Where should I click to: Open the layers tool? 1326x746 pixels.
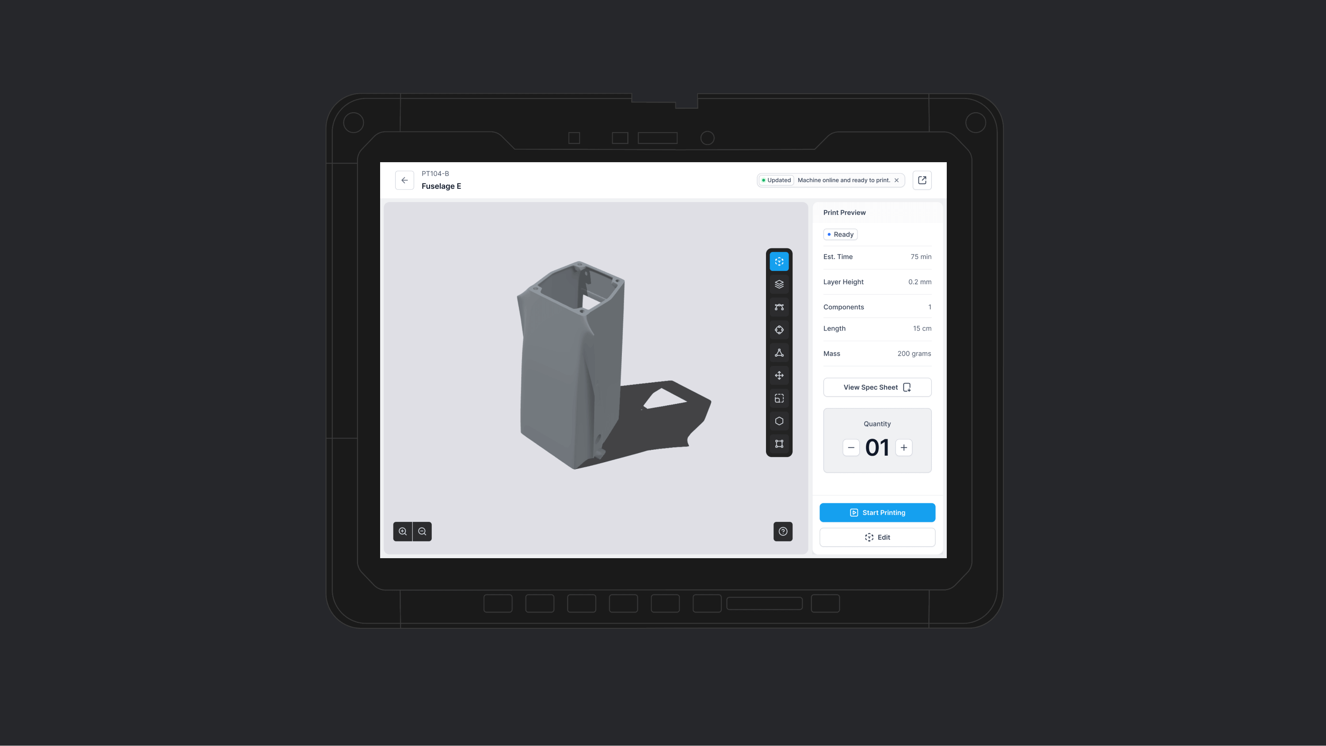pos(779,284)
